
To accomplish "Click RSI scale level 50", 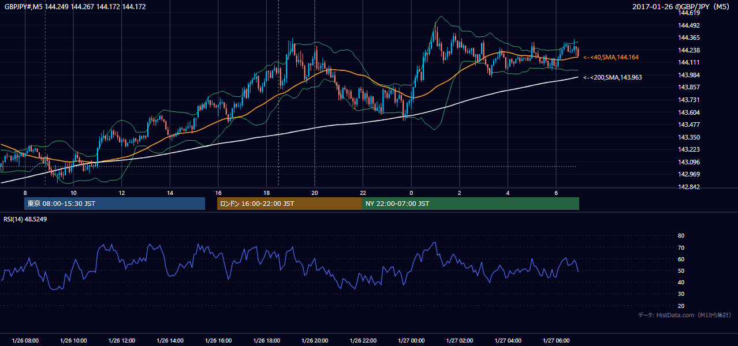I will 681,270.
